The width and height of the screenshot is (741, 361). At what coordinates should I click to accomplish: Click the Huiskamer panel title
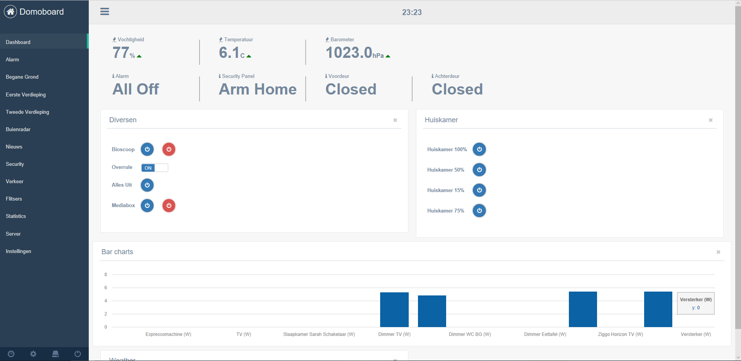click(x=441, y=120)
